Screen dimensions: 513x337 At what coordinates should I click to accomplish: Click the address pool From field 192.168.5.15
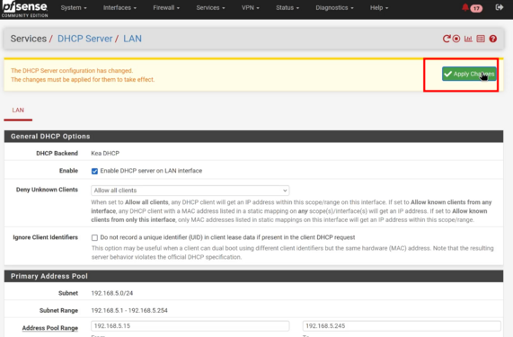190,326
